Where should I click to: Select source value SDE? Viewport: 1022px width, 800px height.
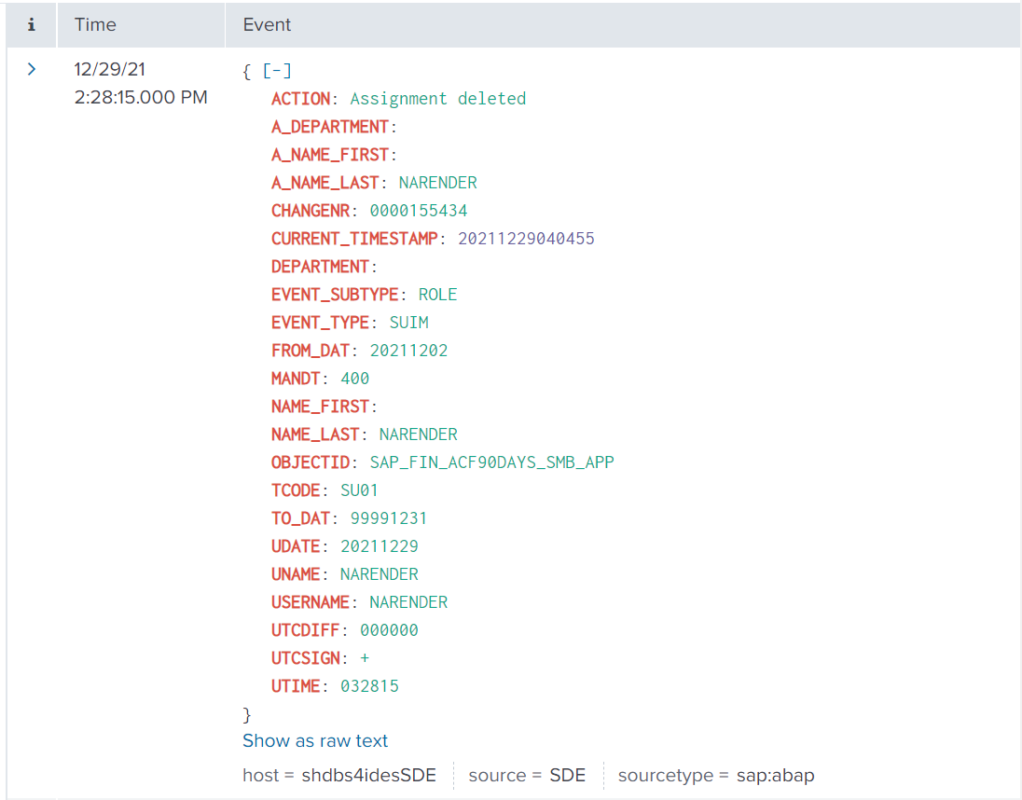point(567,775)
